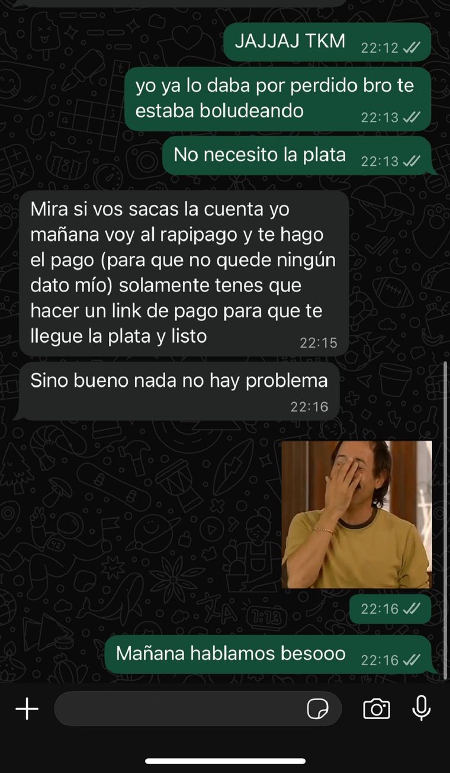Open the facepalm sticker image
The height and width of the screenshot is (773, 450).
pos(356,514)
